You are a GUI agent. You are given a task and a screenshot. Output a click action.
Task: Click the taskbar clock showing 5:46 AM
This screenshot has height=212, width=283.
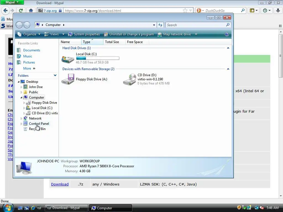272,208
